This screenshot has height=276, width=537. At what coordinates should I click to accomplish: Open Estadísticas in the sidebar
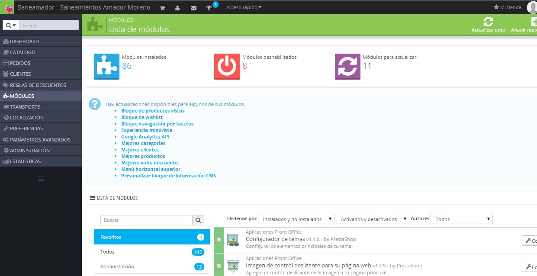[41, 161]
